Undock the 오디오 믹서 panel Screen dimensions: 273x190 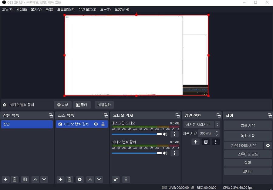(177, 115)
